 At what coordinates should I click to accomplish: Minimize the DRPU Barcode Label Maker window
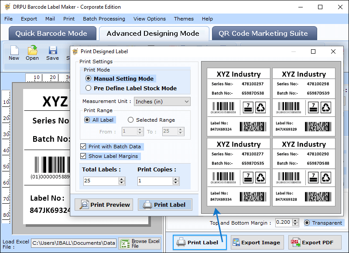(x=301, y=7)
